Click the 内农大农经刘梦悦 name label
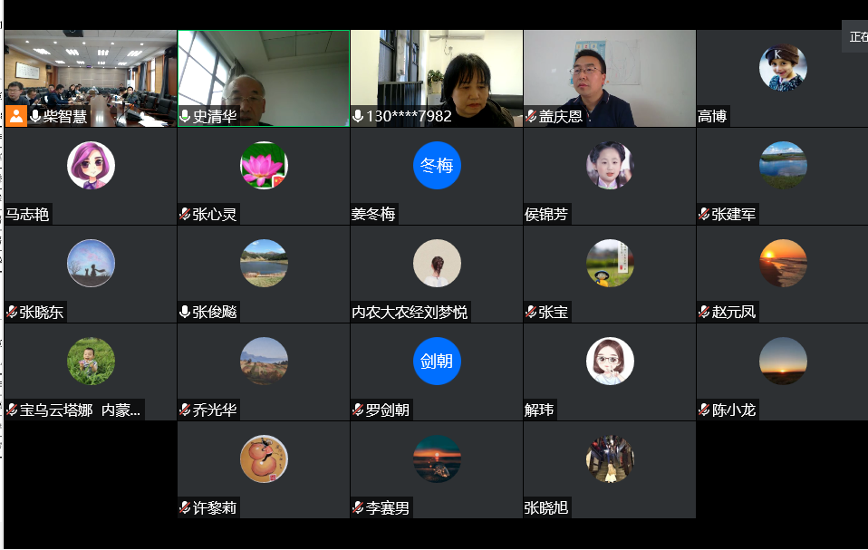This screenshot has width=868, height=550. coord(410,312)
